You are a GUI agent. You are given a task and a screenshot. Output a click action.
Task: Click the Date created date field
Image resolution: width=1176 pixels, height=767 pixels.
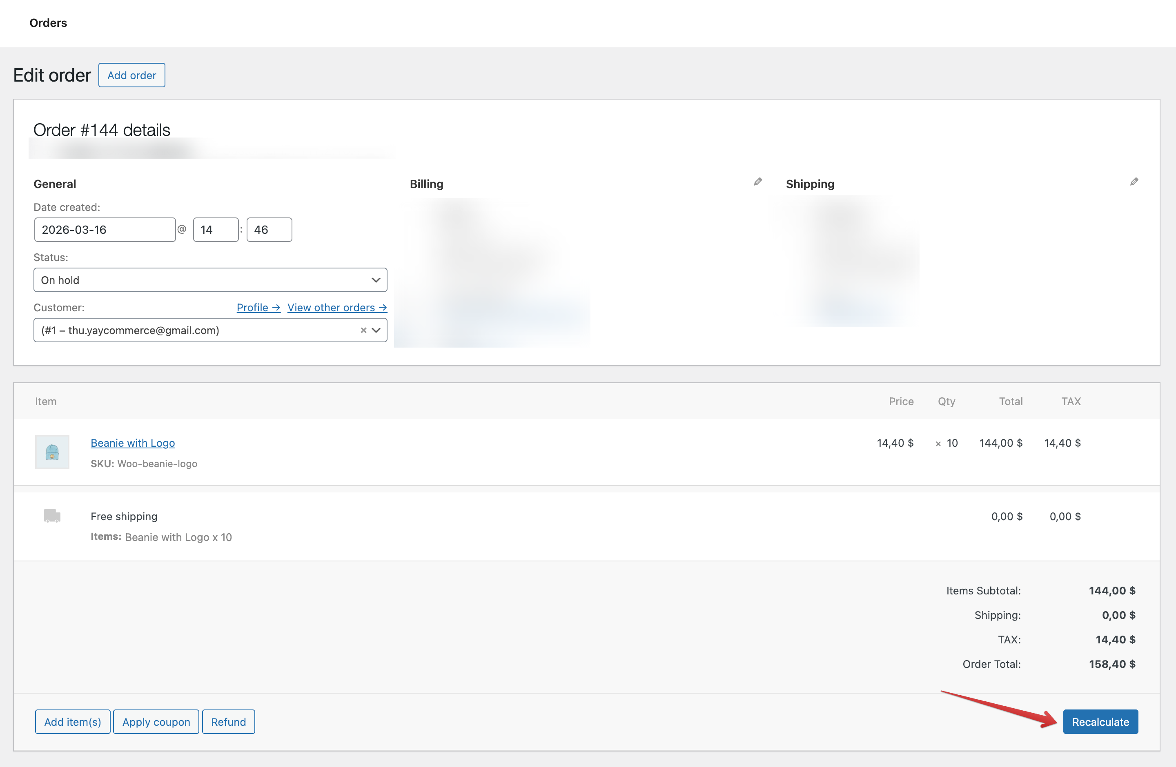coord(104,230)
